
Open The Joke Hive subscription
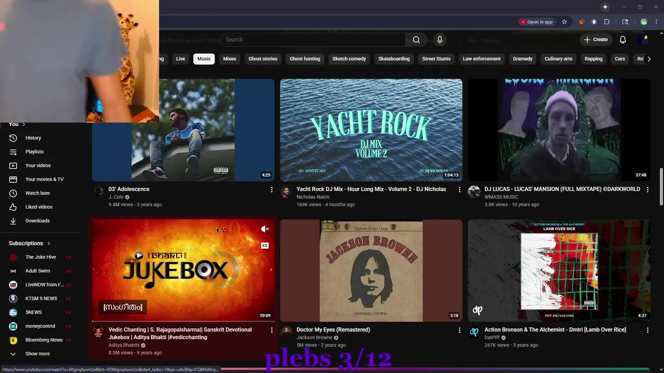click(x=40, y=257)
